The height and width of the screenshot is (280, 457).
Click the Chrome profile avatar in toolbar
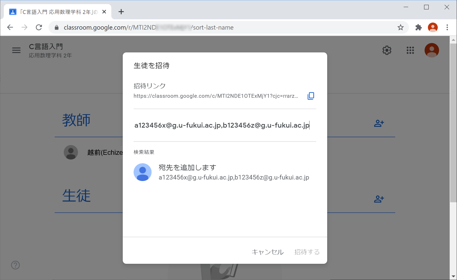[433, 27]
